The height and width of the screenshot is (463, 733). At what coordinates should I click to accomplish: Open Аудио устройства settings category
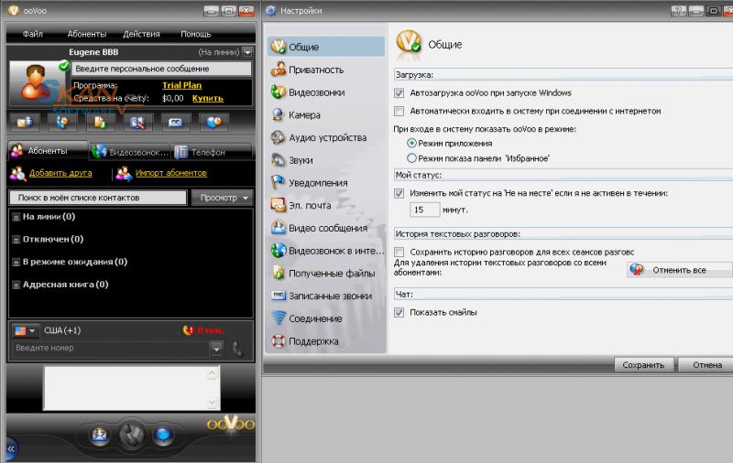326,137
